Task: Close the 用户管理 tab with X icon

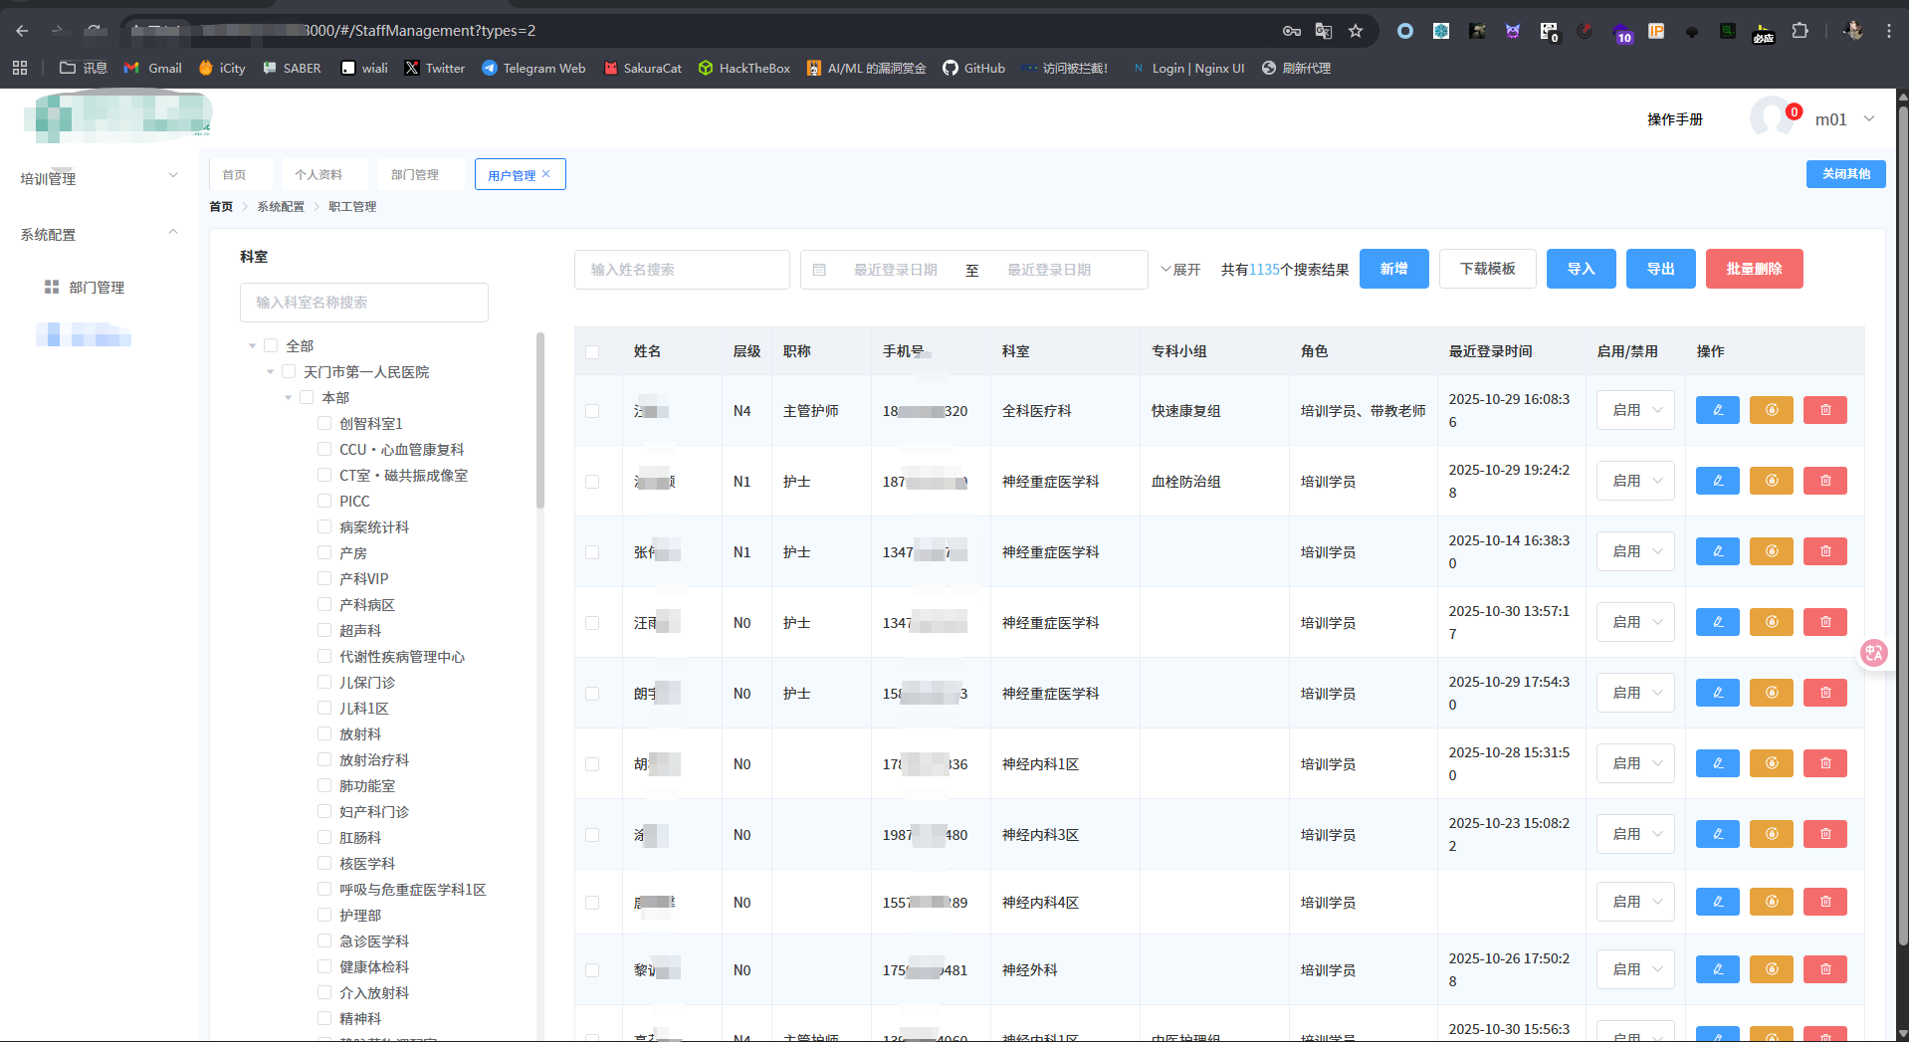Action: (545, 174)
